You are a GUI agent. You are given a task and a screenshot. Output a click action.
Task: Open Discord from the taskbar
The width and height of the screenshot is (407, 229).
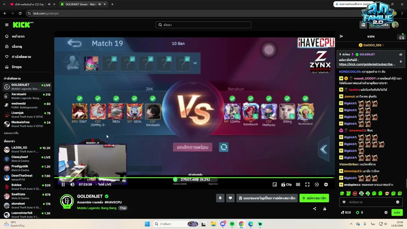(223, 224)
